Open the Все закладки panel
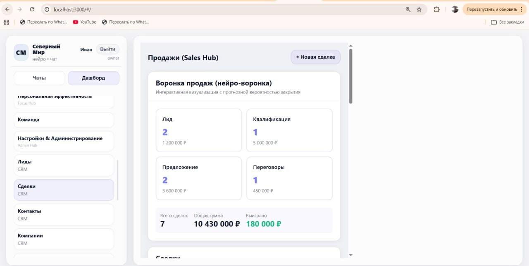 507,22
